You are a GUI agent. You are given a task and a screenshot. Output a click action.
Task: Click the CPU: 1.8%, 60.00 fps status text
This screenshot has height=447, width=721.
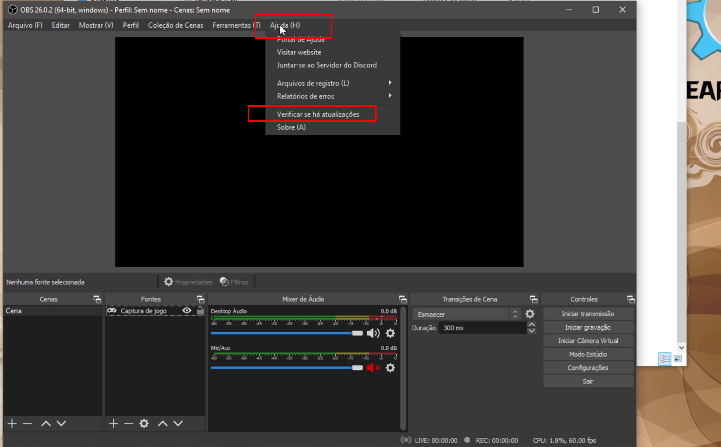pos(564,440)
